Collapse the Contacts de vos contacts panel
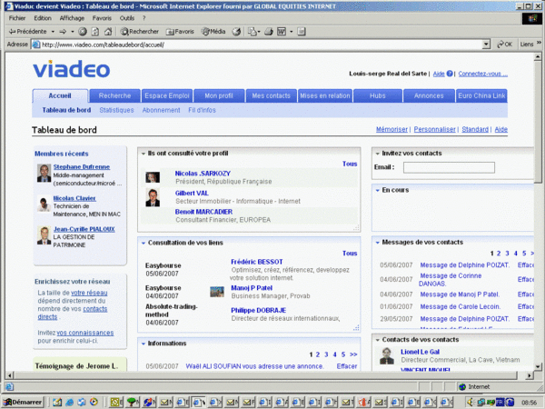The image size is (545, 409). (x=378, y=340)
